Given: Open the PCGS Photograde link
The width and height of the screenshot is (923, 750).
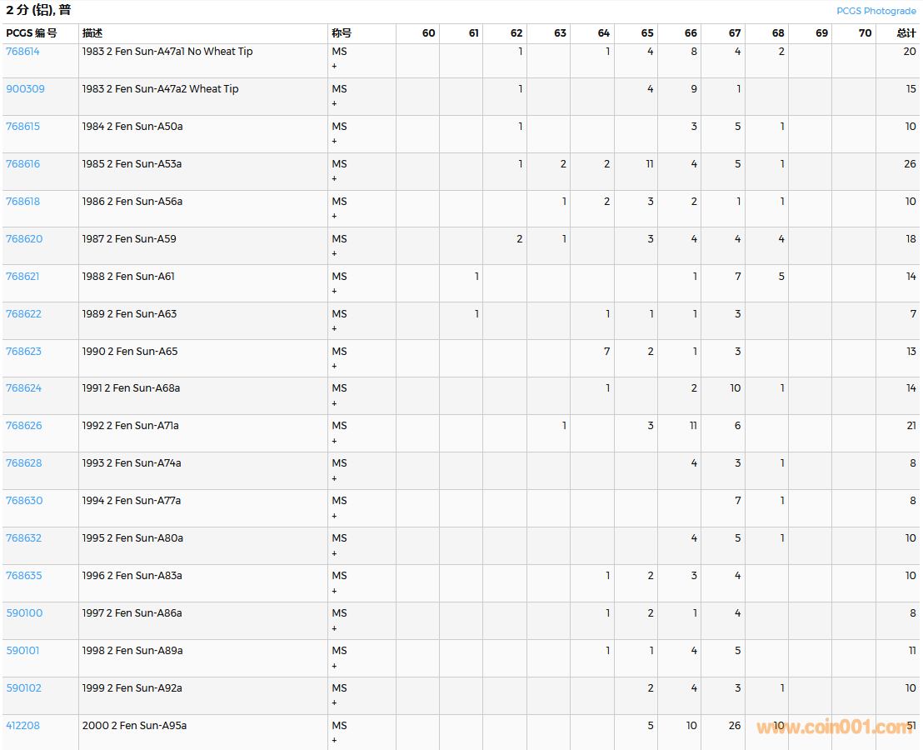Looking at the screenshot, I should pos(876,11).
